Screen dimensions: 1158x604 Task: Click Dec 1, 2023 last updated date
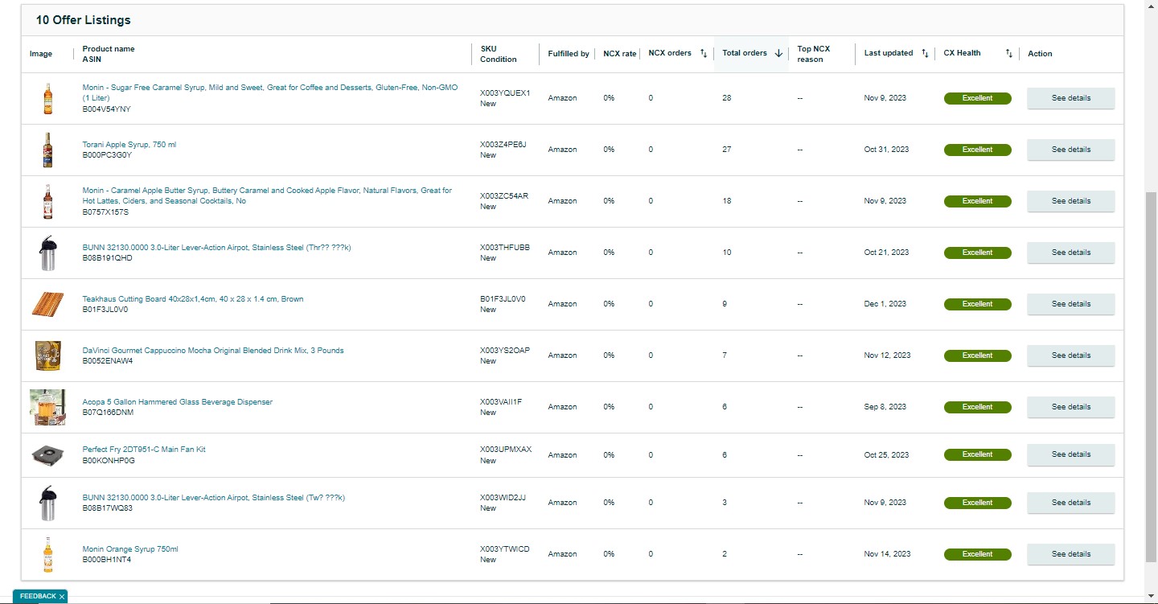[x=885, y=304]
